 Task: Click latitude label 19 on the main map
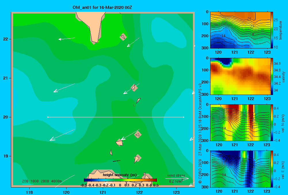6,156
